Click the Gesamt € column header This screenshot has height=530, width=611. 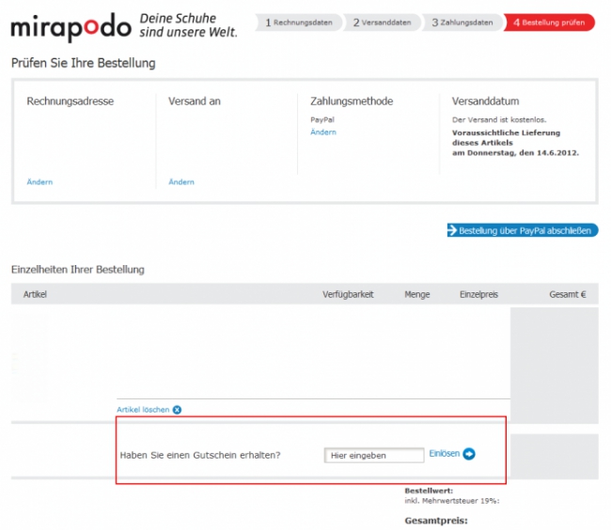pos(567,294)
